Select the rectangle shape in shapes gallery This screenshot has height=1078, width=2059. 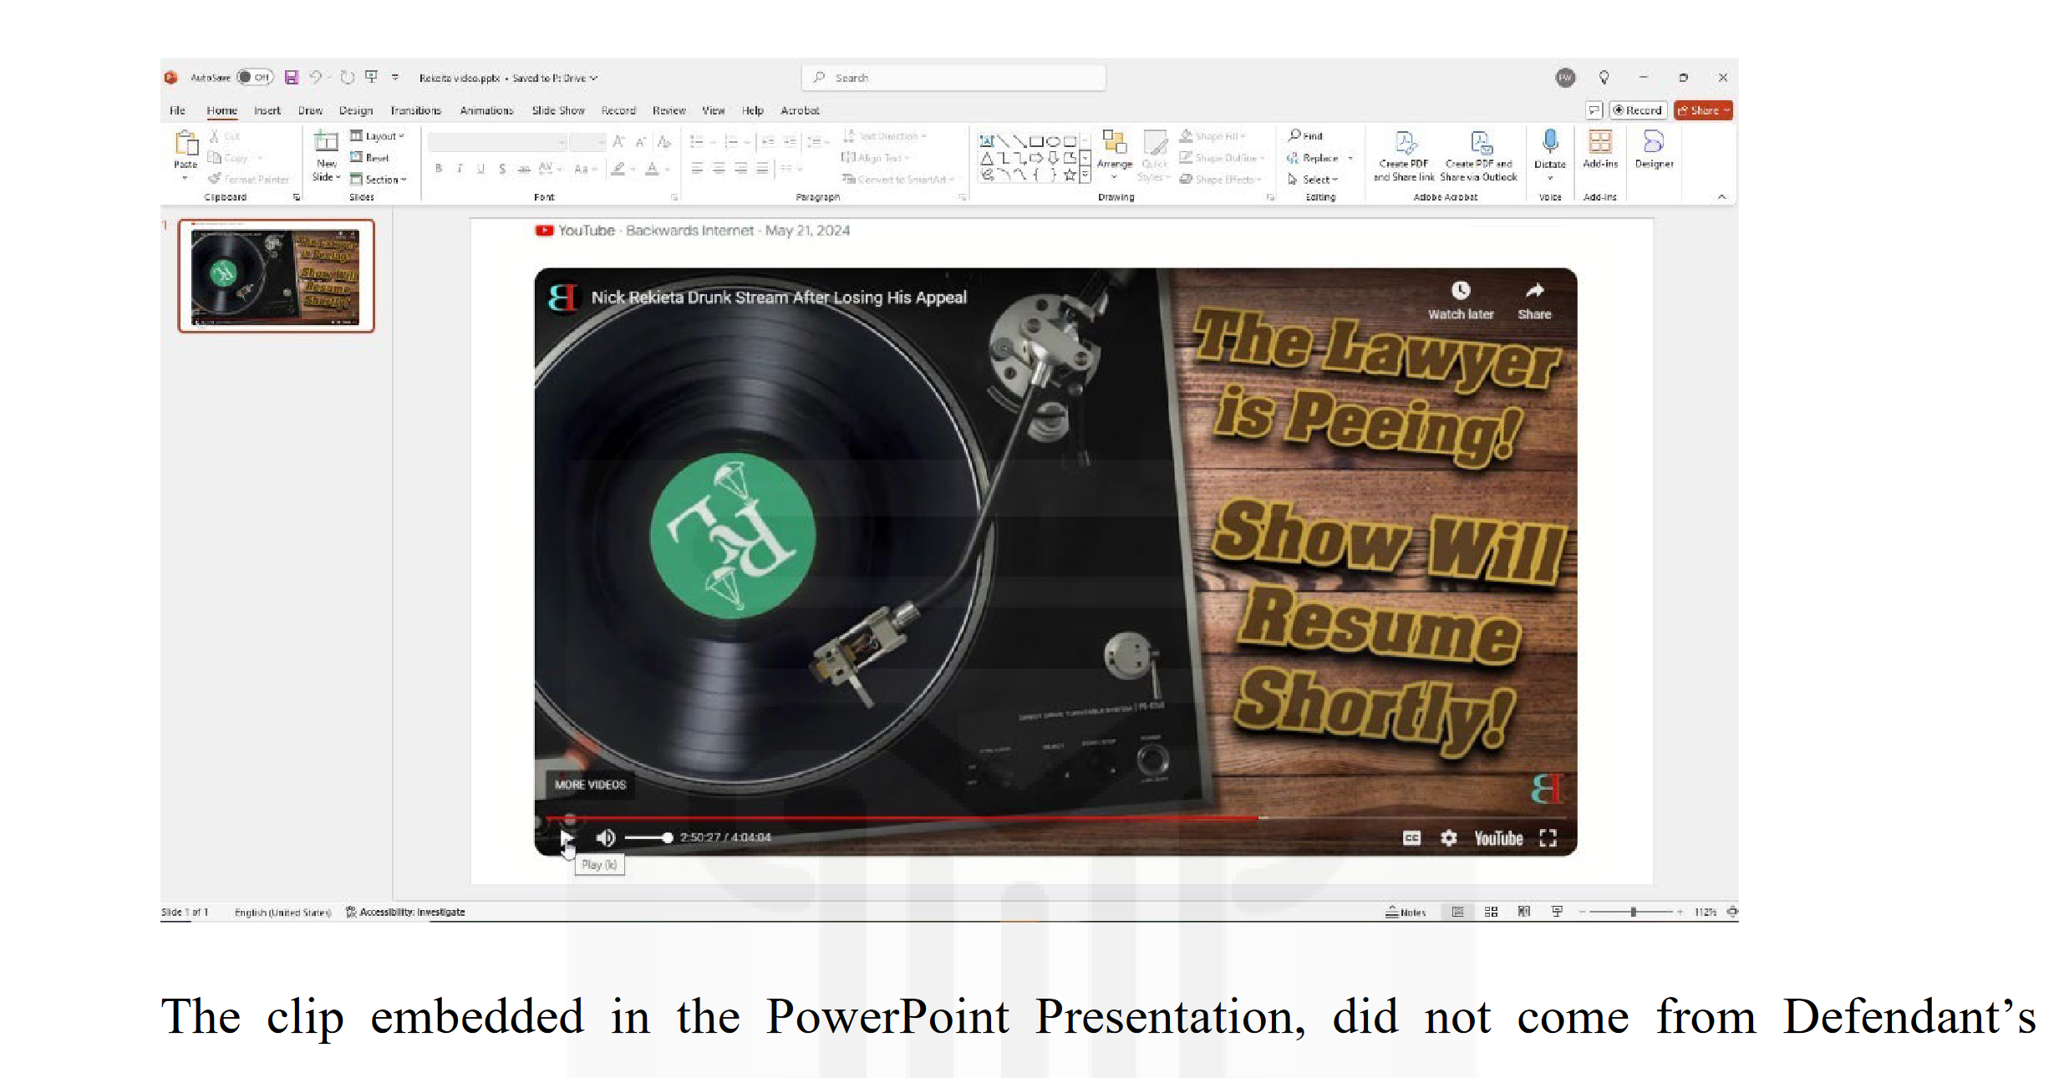pyautogui.click(x=1036, y=141)
